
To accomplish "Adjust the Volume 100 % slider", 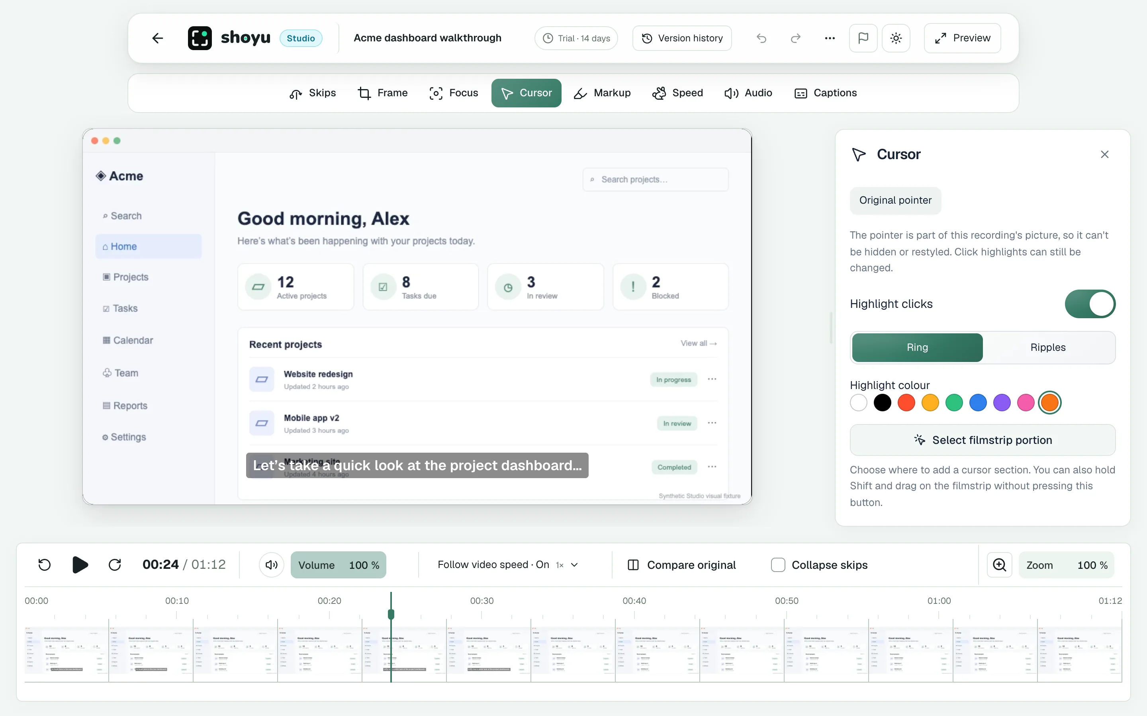I will (x=339, y=565).
